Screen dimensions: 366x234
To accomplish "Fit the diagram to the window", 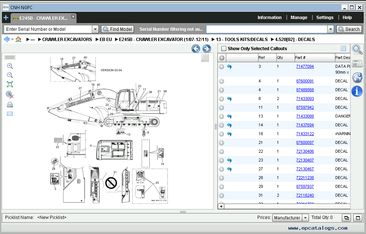I will [x=10, y=84].
